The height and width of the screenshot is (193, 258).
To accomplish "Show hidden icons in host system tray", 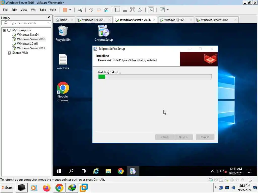I will point(216,187).
